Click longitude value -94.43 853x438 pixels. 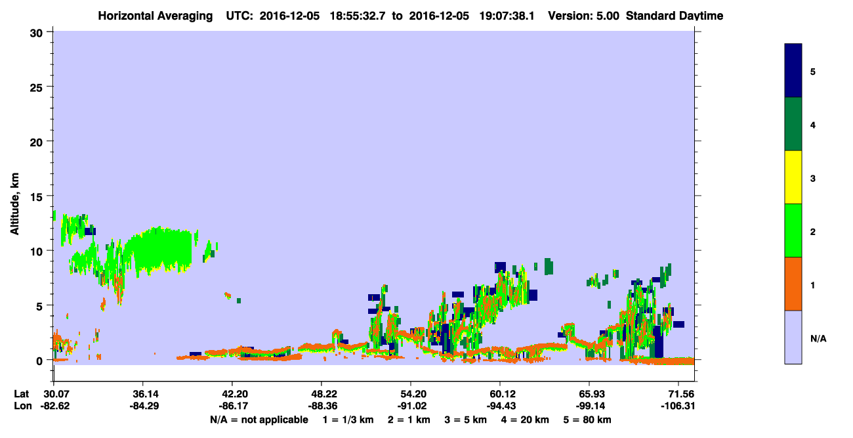pos(500,406)
